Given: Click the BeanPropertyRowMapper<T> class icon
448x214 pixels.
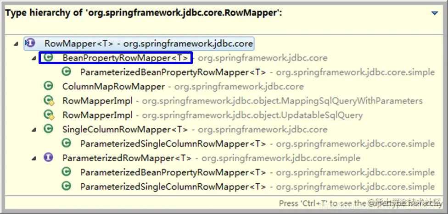Looking at the screenshot, I should click(x=48, y=58).
